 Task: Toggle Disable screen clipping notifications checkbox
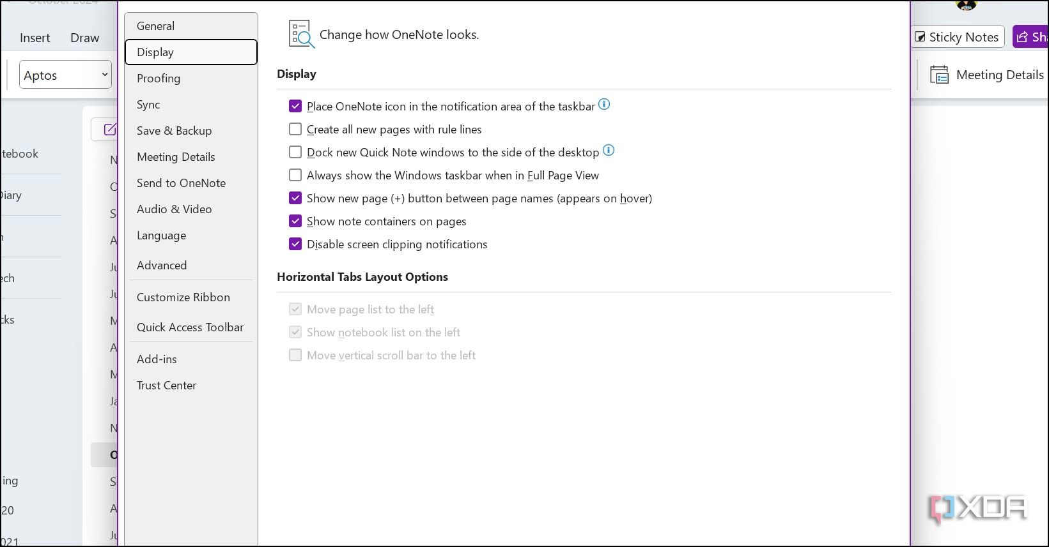tap(295, 244)
